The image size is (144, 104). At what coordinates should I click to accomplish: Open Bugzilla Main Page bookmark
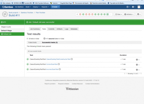[x=65, y=3]
